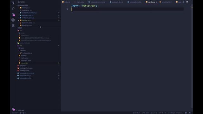203x114 pixels.
Task: Click the line and column indicator
Action: [146, 113]
